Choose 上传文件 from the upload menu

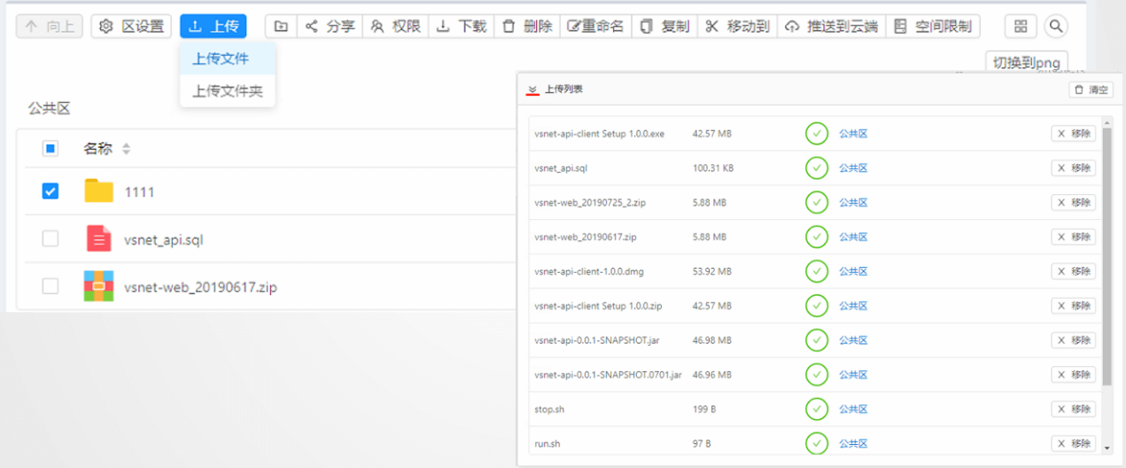(221, 58)
